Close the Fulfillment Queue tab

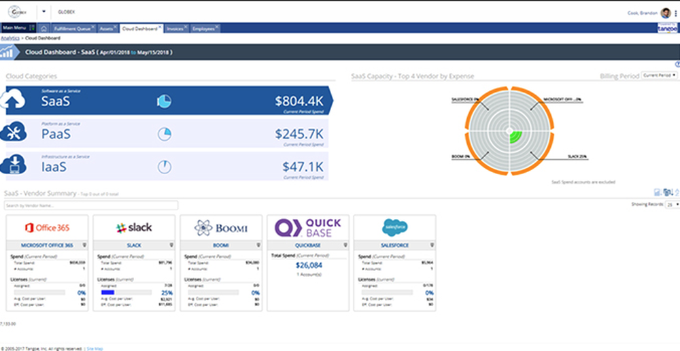click(x=92, y=27)
